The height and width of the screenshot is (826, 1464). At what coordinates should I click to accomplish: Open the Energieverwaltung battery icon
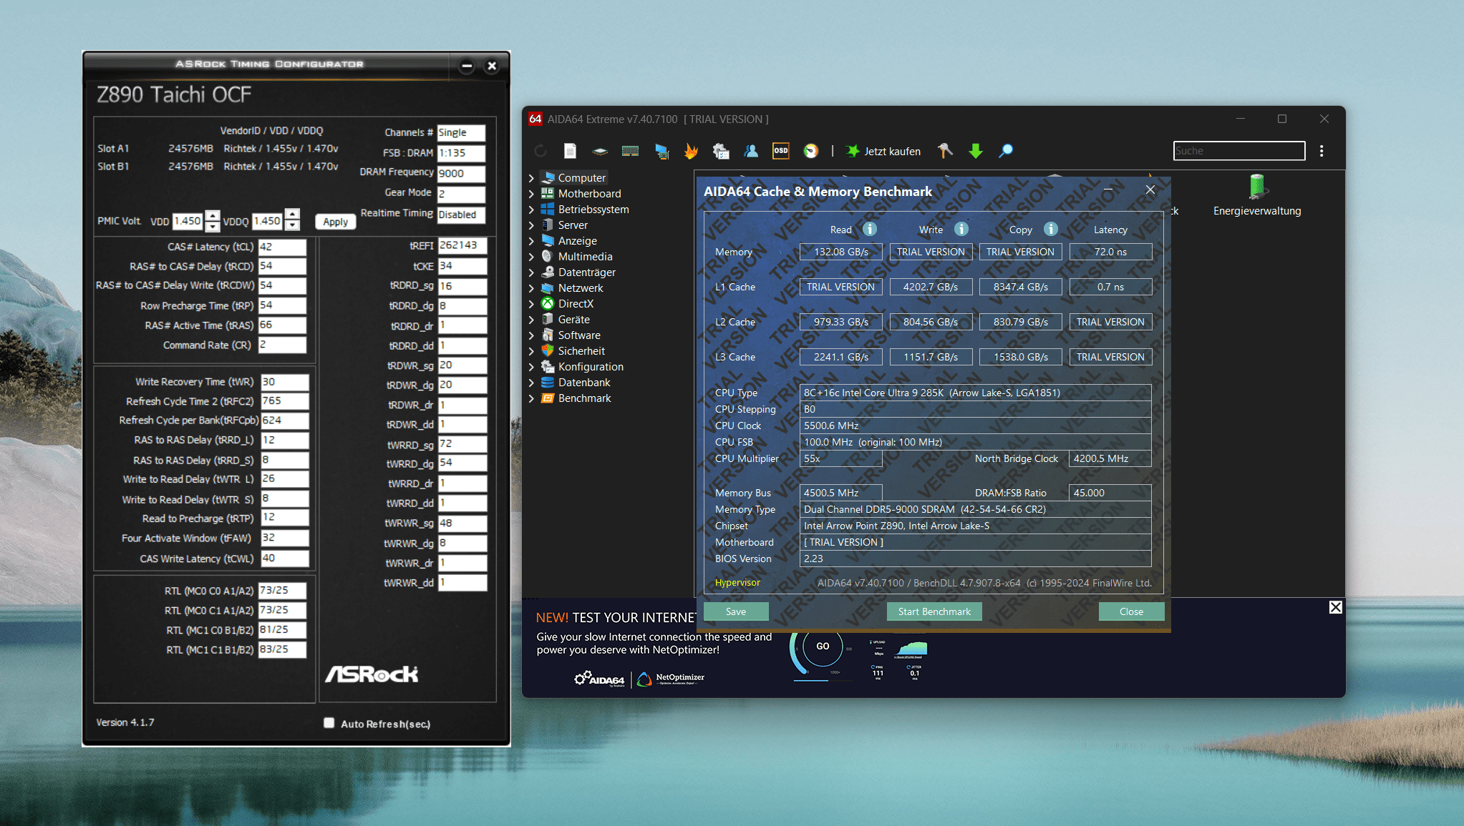(x=1257, y=187)
